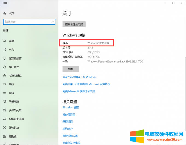Click the 安装日期 label

[x=68, y=52]
